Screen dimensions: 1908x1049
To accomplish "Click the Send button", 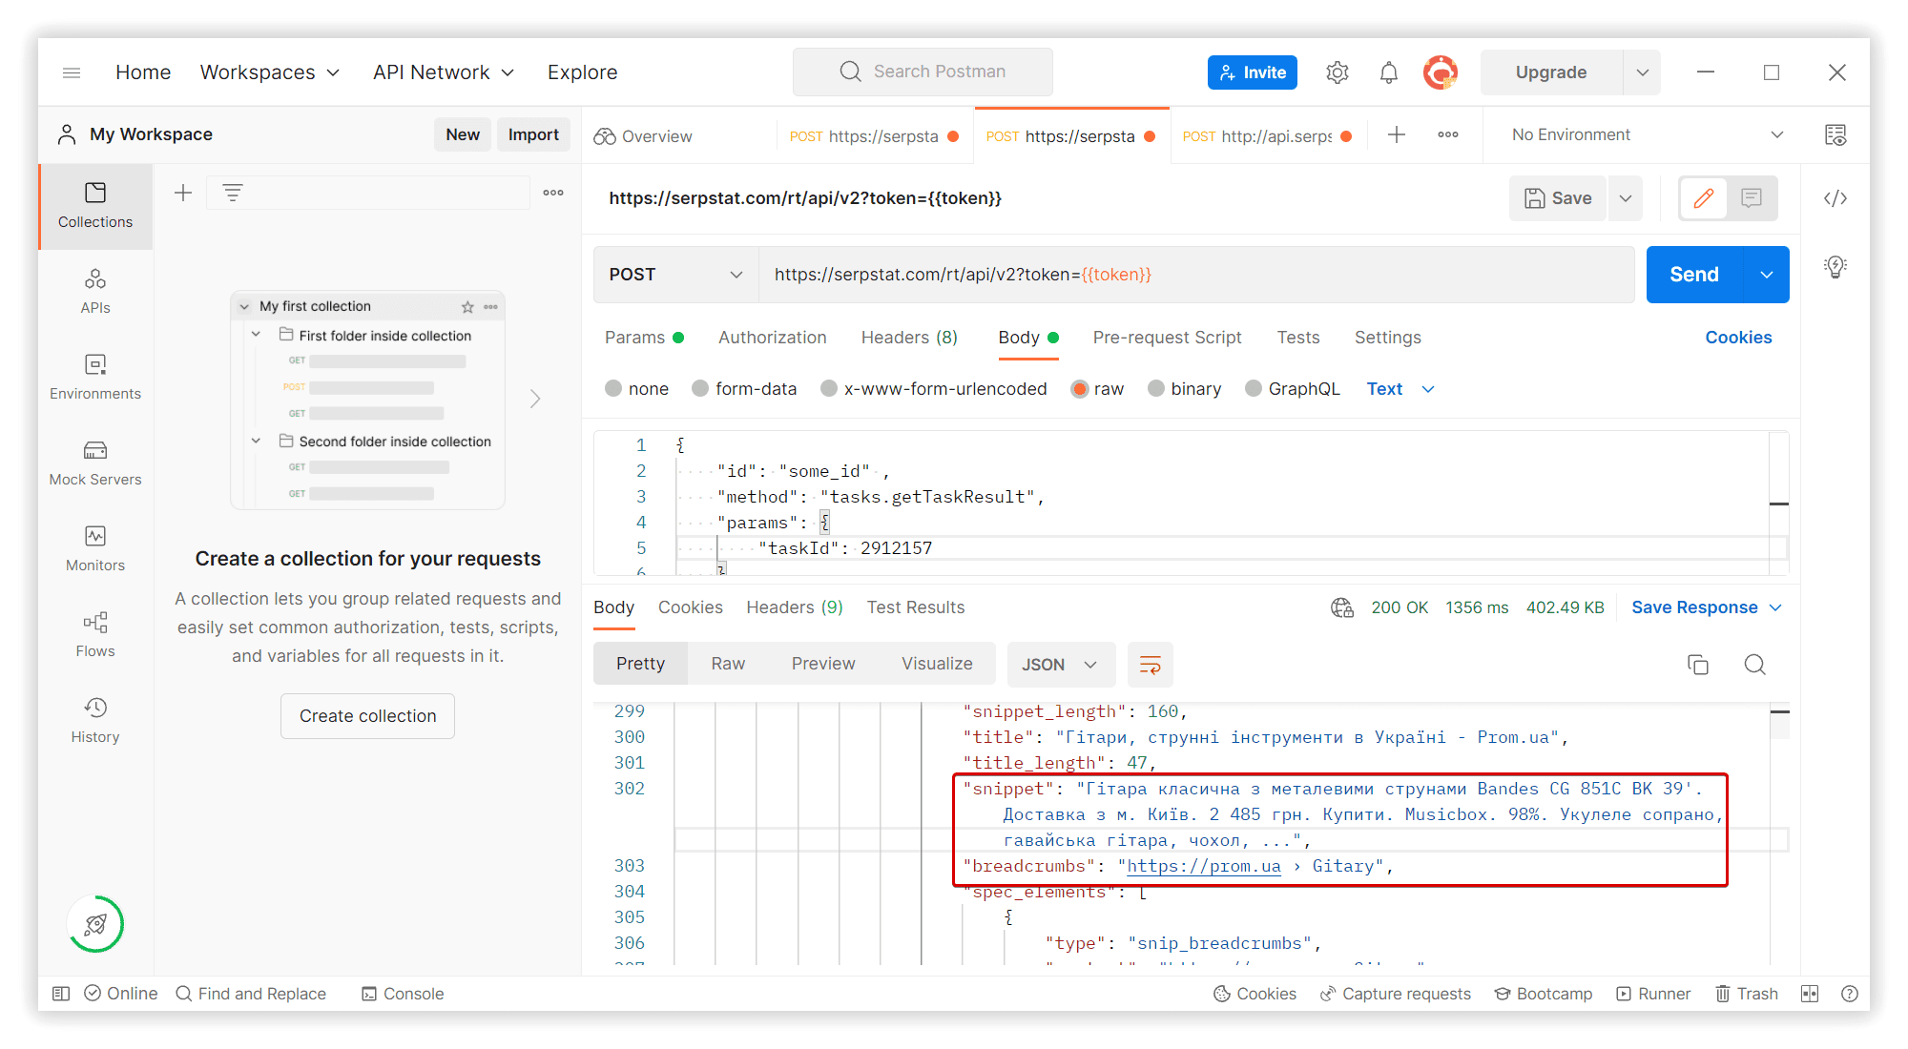I will pos(1694,275).
